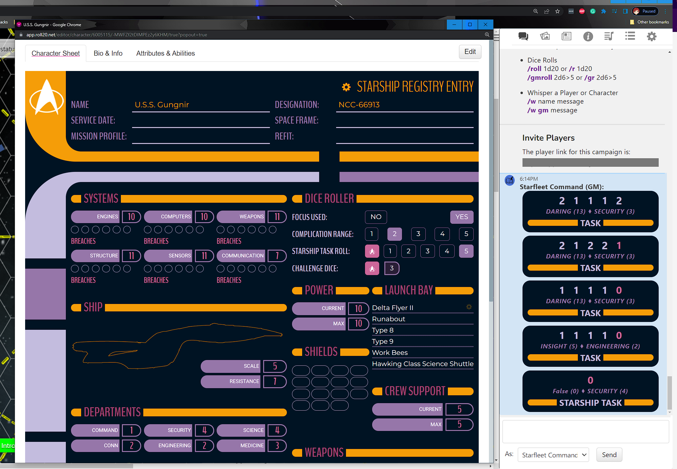
Task: Select Complication Range 1
Action: (x=372, y=234)
